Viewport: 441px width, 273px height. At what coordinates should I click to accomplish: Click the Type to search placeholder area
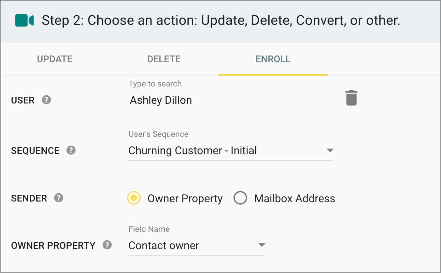point(158,84)
